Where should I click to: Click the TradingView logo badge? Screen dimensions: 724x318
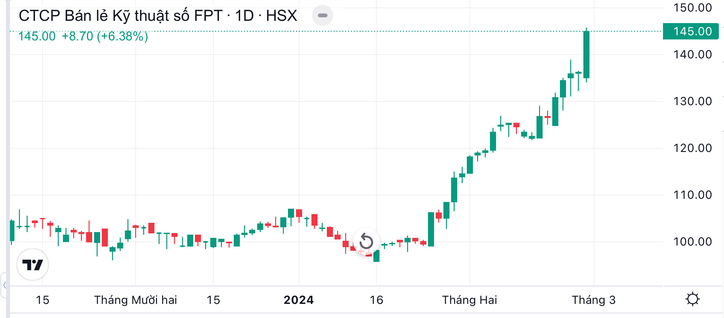pyautogui.click(x=32, y=264)
